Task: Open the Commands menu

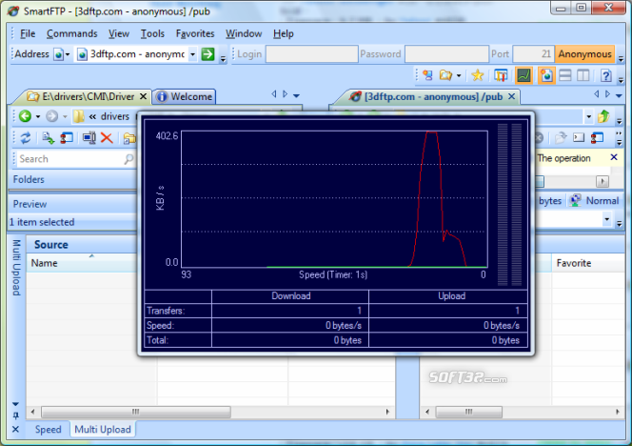Action: pos(71,33)
